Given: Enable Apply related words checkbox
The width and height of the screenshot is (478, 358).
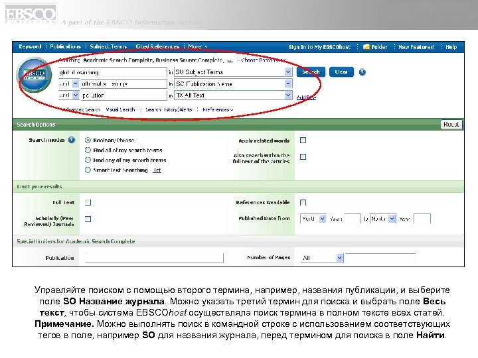Looking at the screenshot, I should point(303,141).
